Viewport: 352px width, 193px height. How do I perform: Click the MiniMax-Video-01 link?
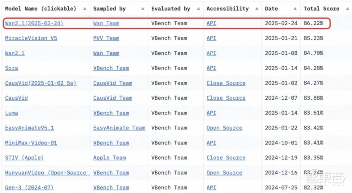(x=31, y=143)
